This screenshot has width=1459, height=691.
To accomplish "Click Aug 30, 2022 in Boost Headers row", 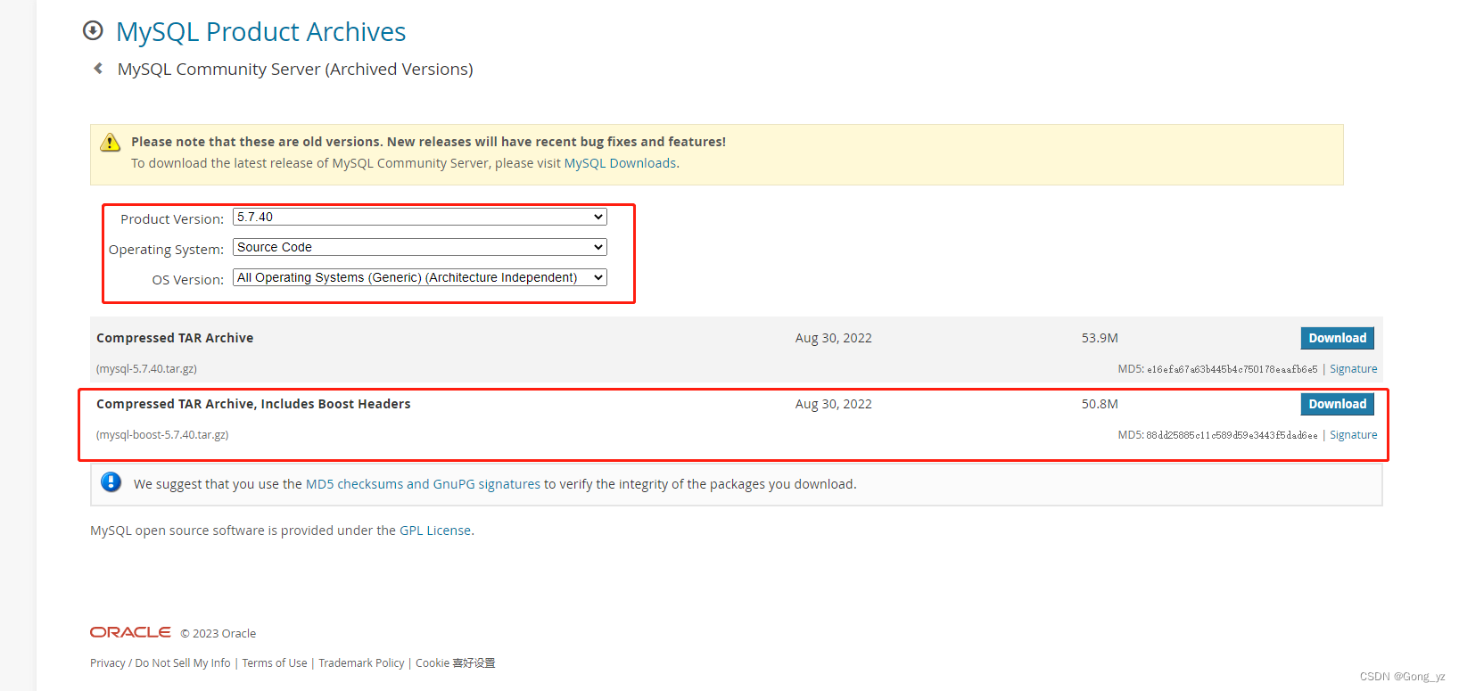I will point(834,404).
